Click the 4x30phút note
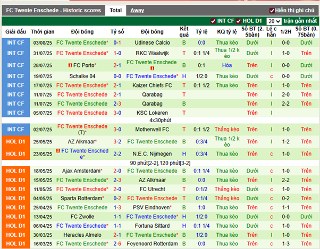This screenshot has width=320, height=249. click(x=160, y=120)
